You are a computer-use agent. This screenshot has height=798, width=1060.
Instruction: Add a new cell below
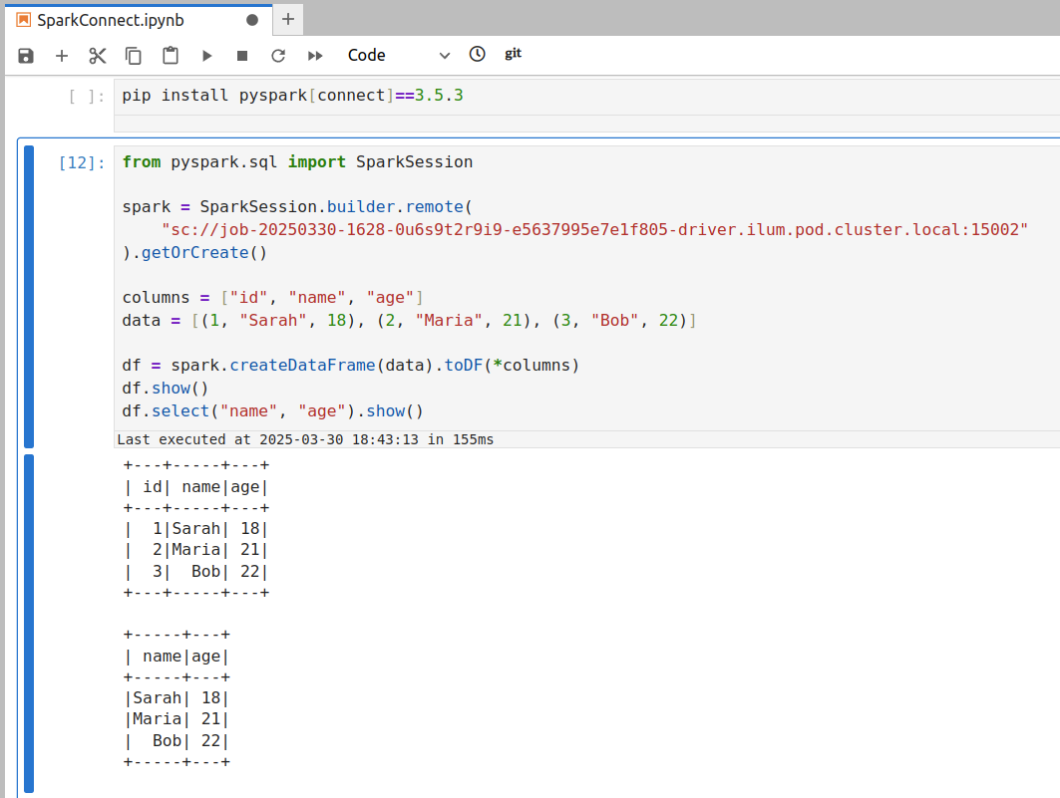(x=61, y=55)
